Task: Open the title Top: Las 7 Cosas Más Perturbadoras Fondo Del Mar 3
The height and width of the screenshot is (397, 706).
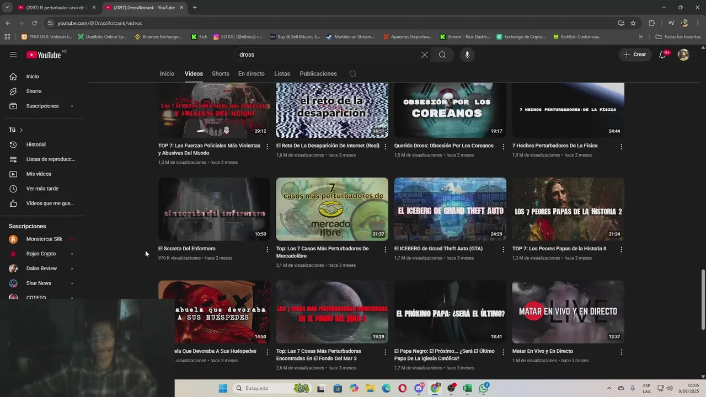Action: click(x=320, y=355)
